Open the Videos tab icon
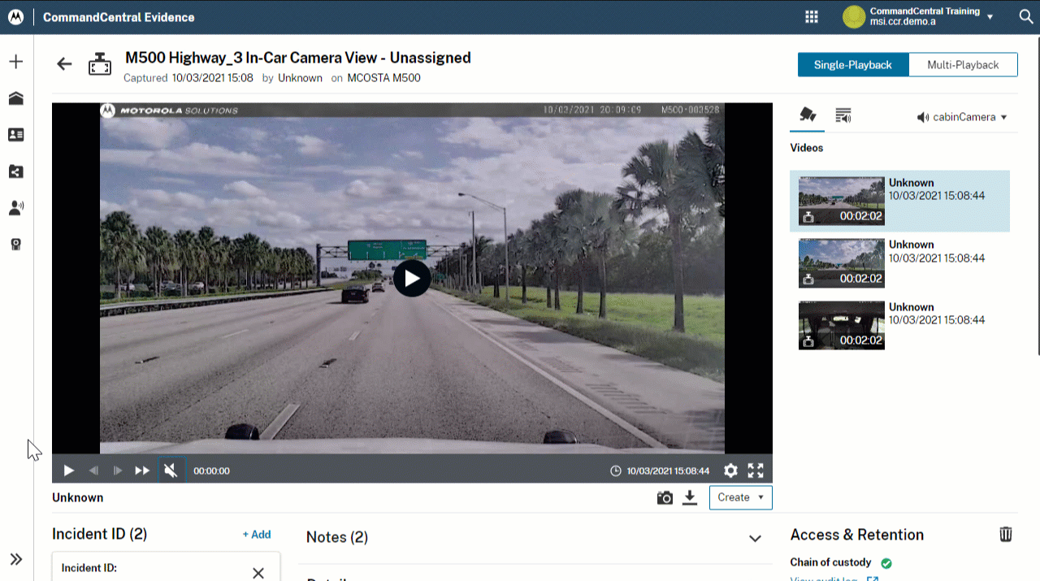Image resolution: width=1040 pixels, height=581 pixels. tap(807, 115)
